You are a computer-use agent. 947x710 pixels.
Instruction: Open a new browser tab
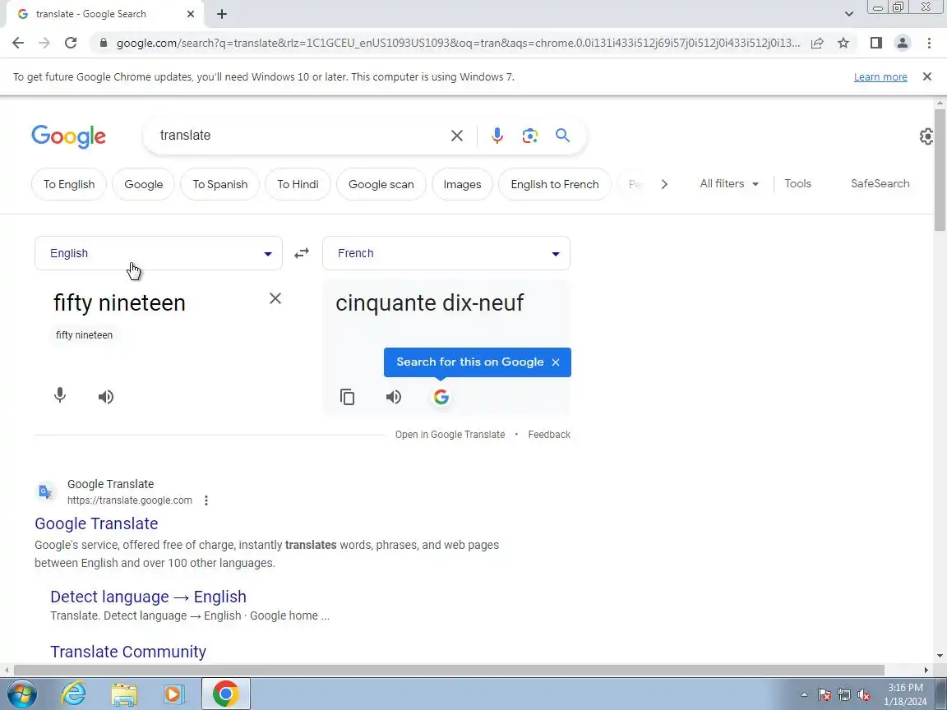point(222,14)
